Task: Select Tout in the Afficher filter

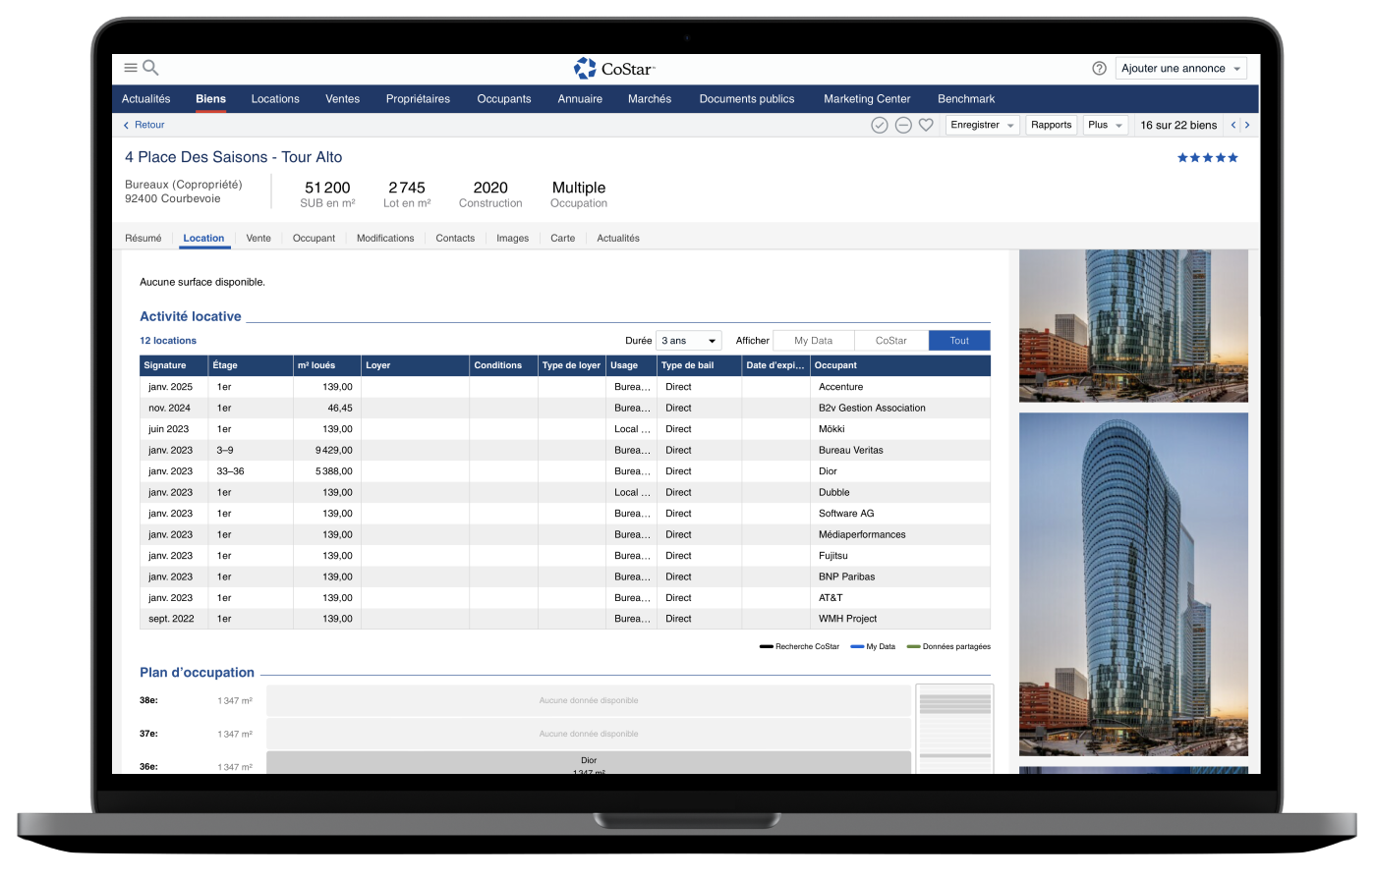Action: tap(959, 341)
